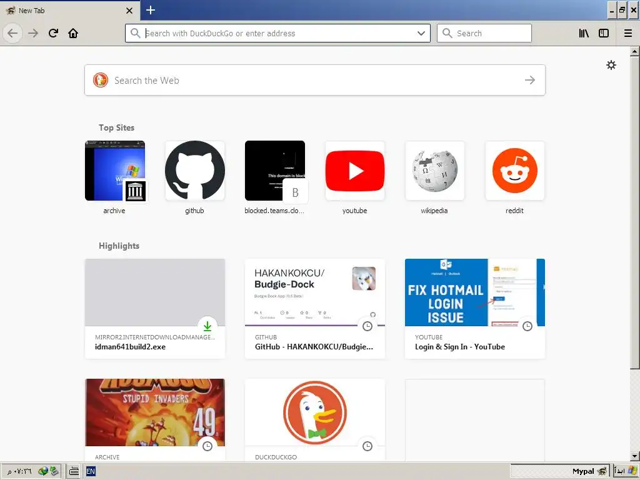
Task: Open the Library bookshelf icon
Action: (x=584, y=33)
